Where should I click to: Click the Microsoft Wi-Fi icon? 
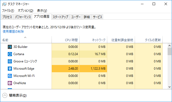[x=10, y=76]
